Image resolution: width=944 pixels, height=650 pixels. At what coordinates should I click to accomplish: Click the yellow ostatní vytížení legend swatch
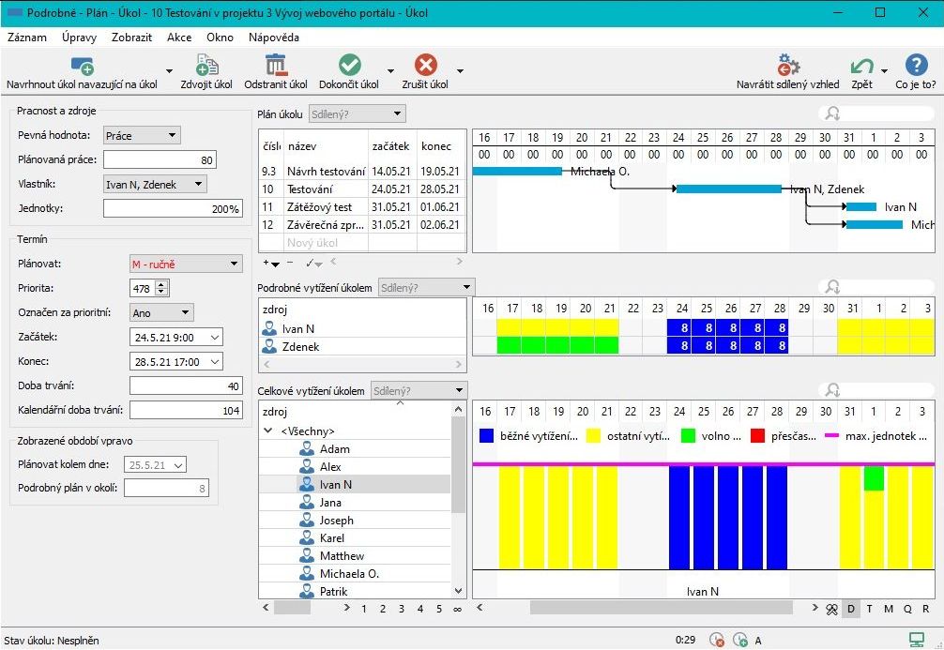(593, 436)
